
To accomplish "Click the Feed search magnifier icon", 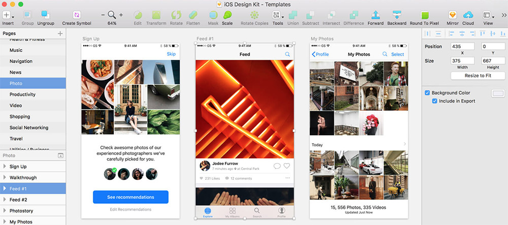I will point(288,54).
